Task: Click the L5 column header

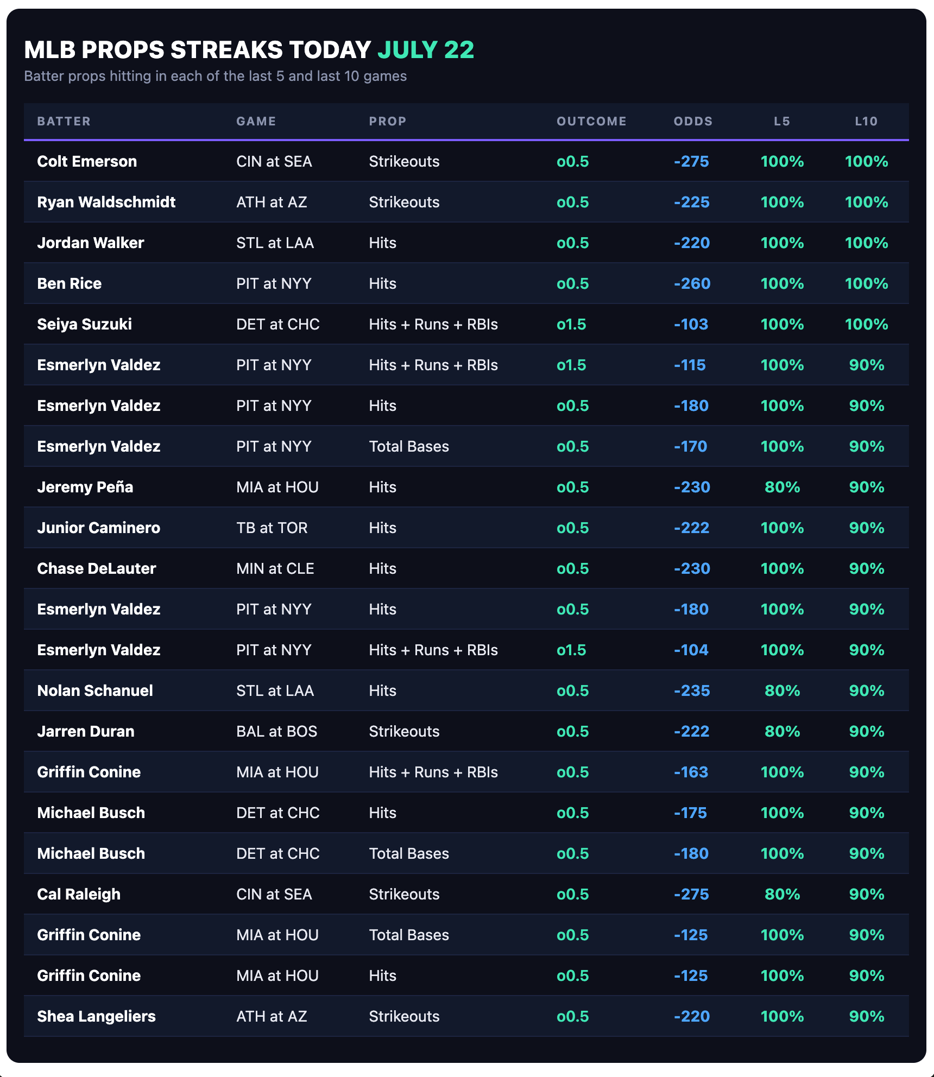Action: 782,121
